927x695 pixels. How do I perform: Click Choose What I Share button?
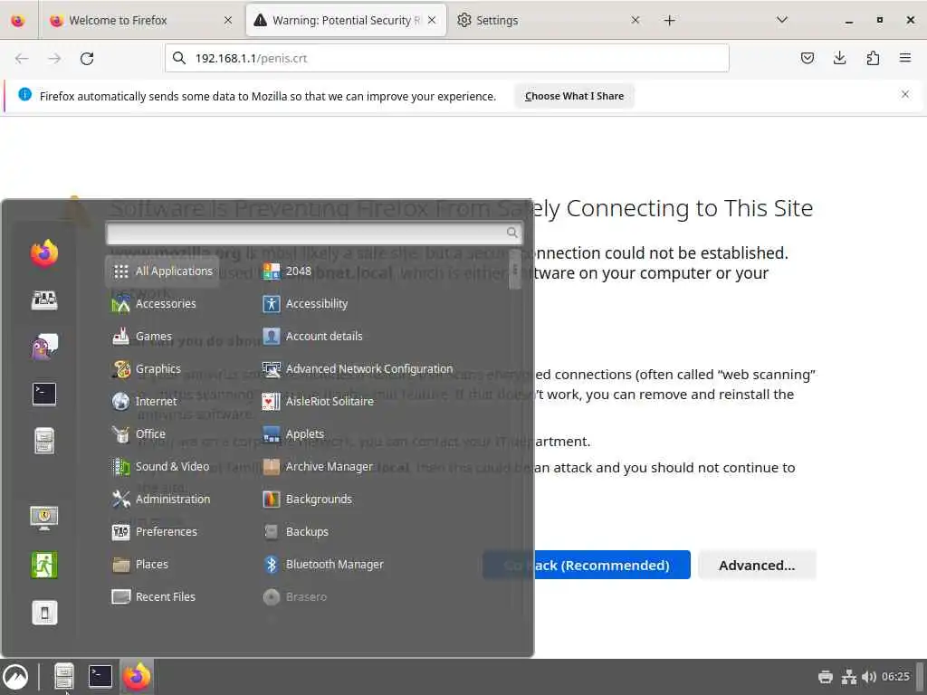coord(574,96)
